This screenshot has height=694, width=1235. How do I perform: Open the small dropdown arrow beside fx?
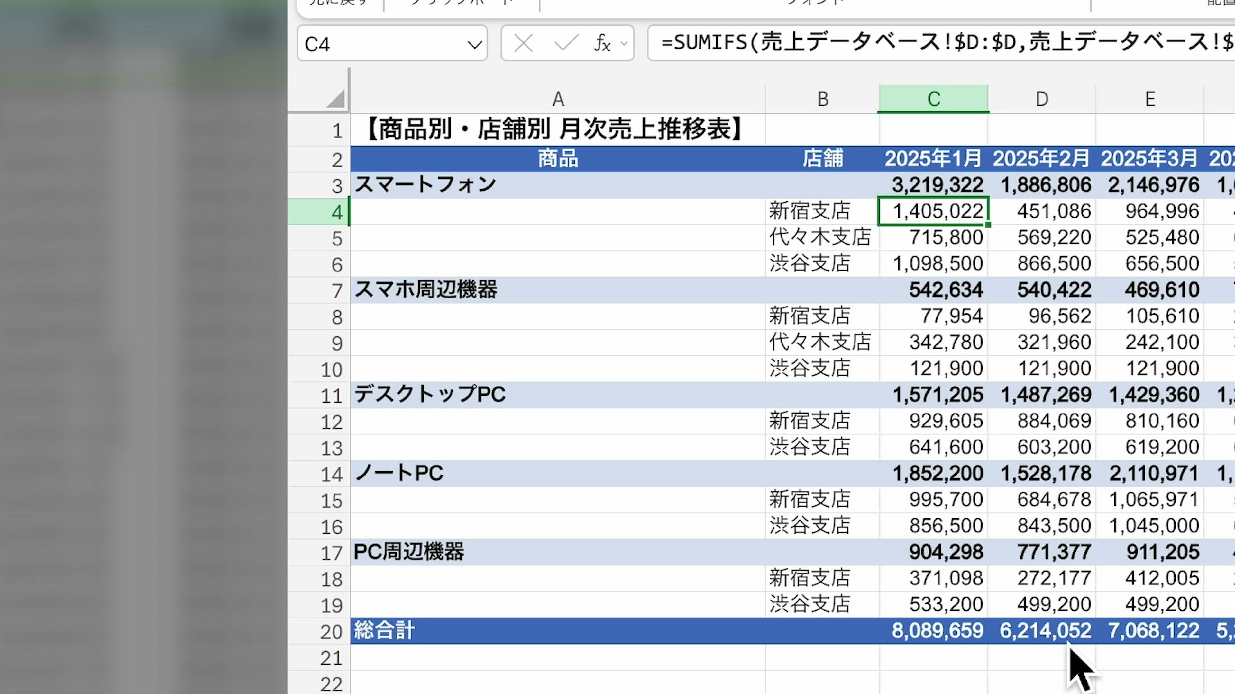pos(624,44)
